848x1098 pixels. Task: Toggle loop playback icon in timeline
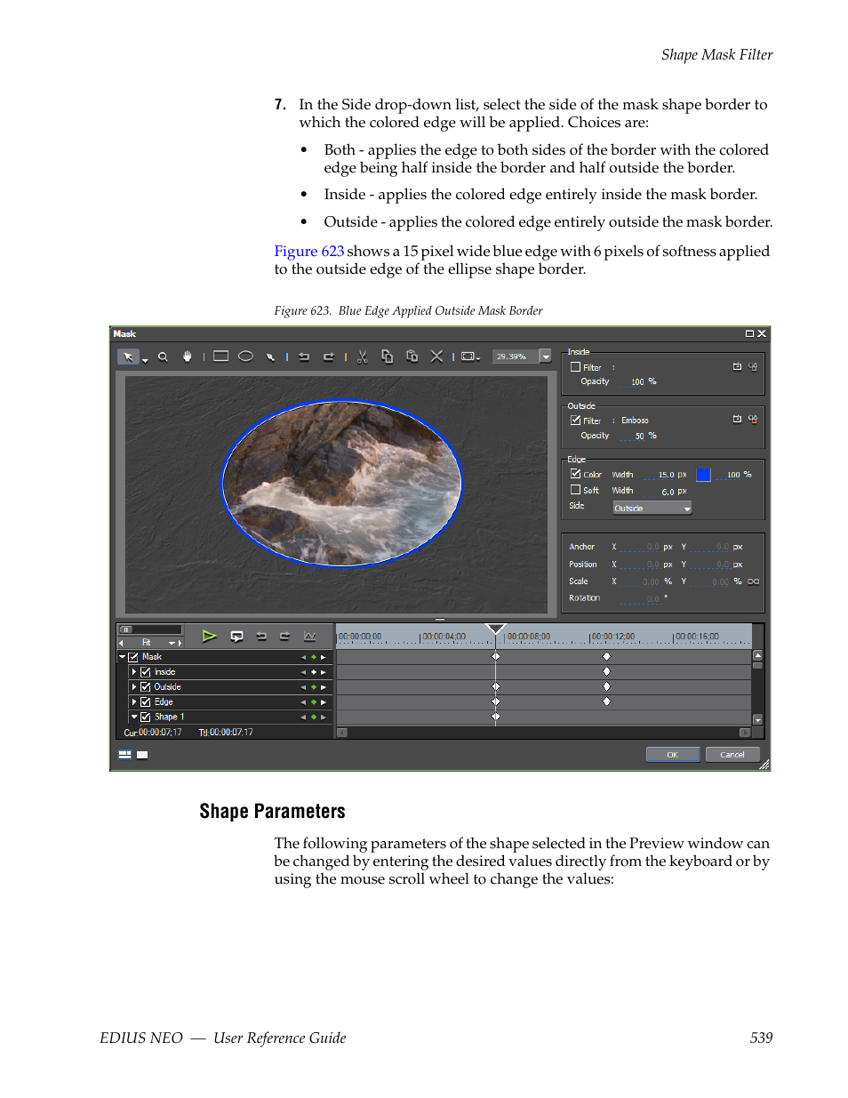point(236,636)
